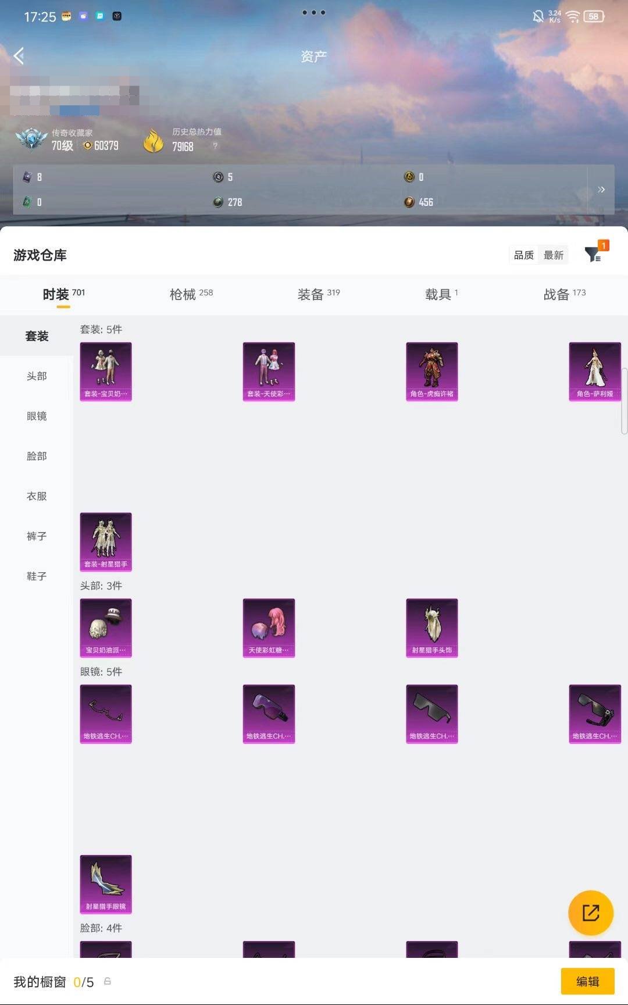
Task: Tap the 套装: 5件 section header
Action: click(x=101, y=330)
